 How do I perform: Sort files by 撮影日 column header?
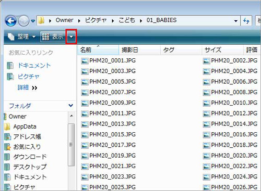[139, 50]
